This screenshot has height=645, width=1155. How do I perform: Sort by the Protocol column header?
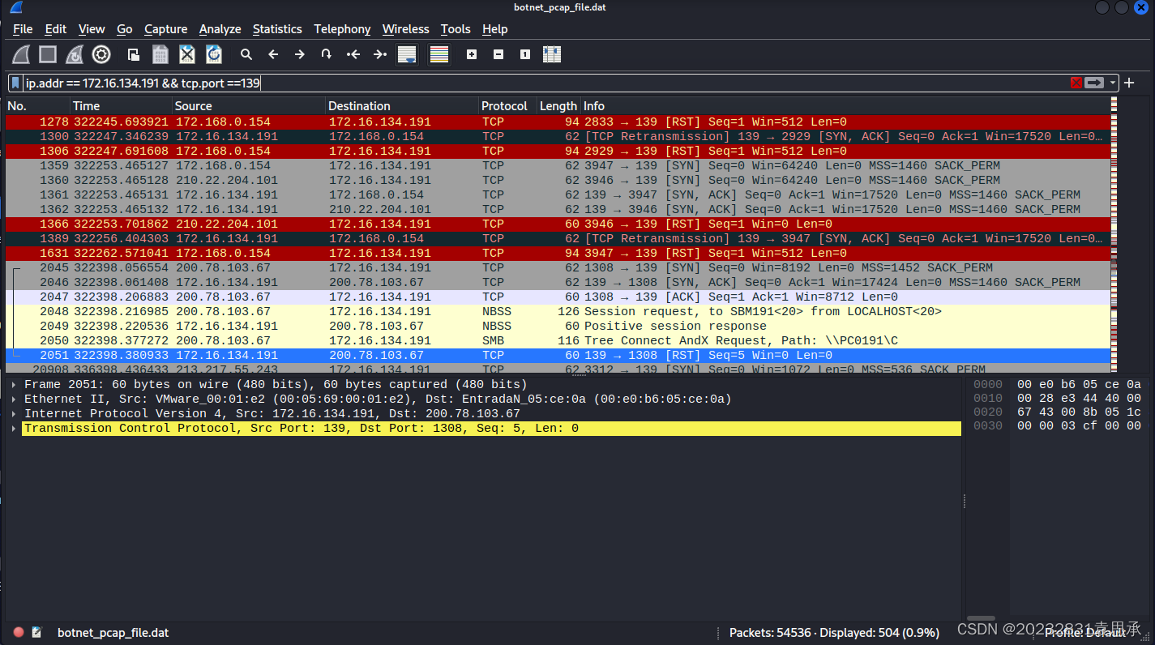click(507, 106)
